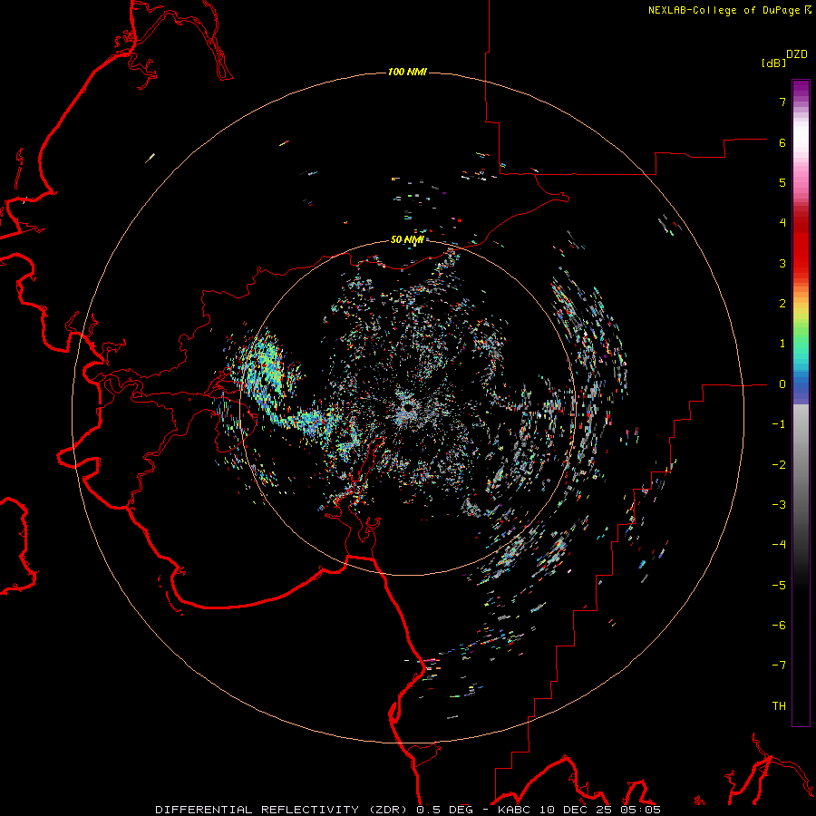This screenshot has height=816, width=816.
Task: Pick the "-3" tick label on scale
Action: tap(779, 505)
